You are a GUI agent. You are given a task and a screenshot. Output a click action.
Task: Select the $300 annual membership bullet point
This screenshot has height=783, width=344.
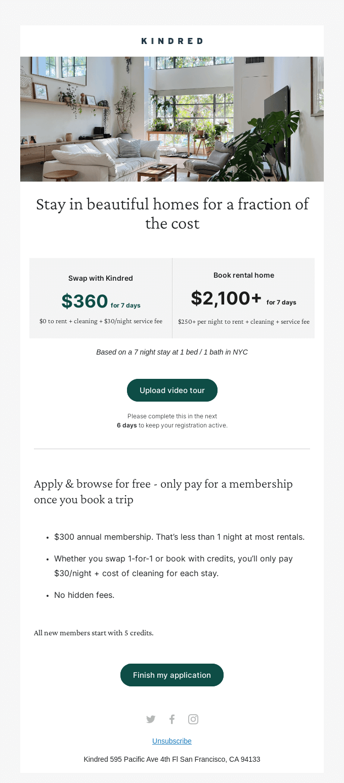(x=179, y=537)
